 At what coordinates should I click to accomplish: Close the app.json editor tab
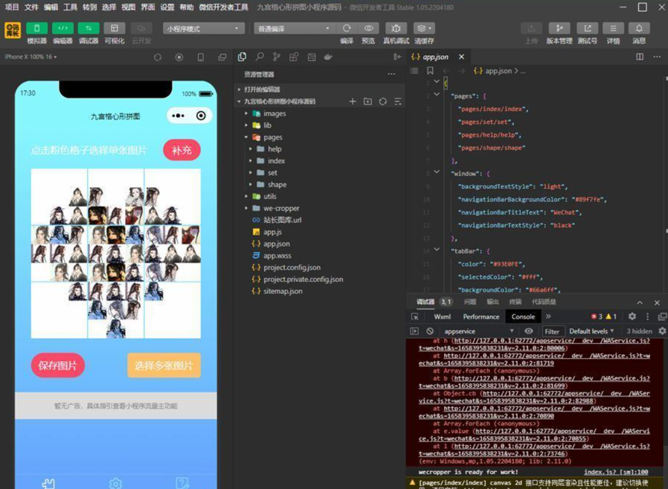coord(461,57)
